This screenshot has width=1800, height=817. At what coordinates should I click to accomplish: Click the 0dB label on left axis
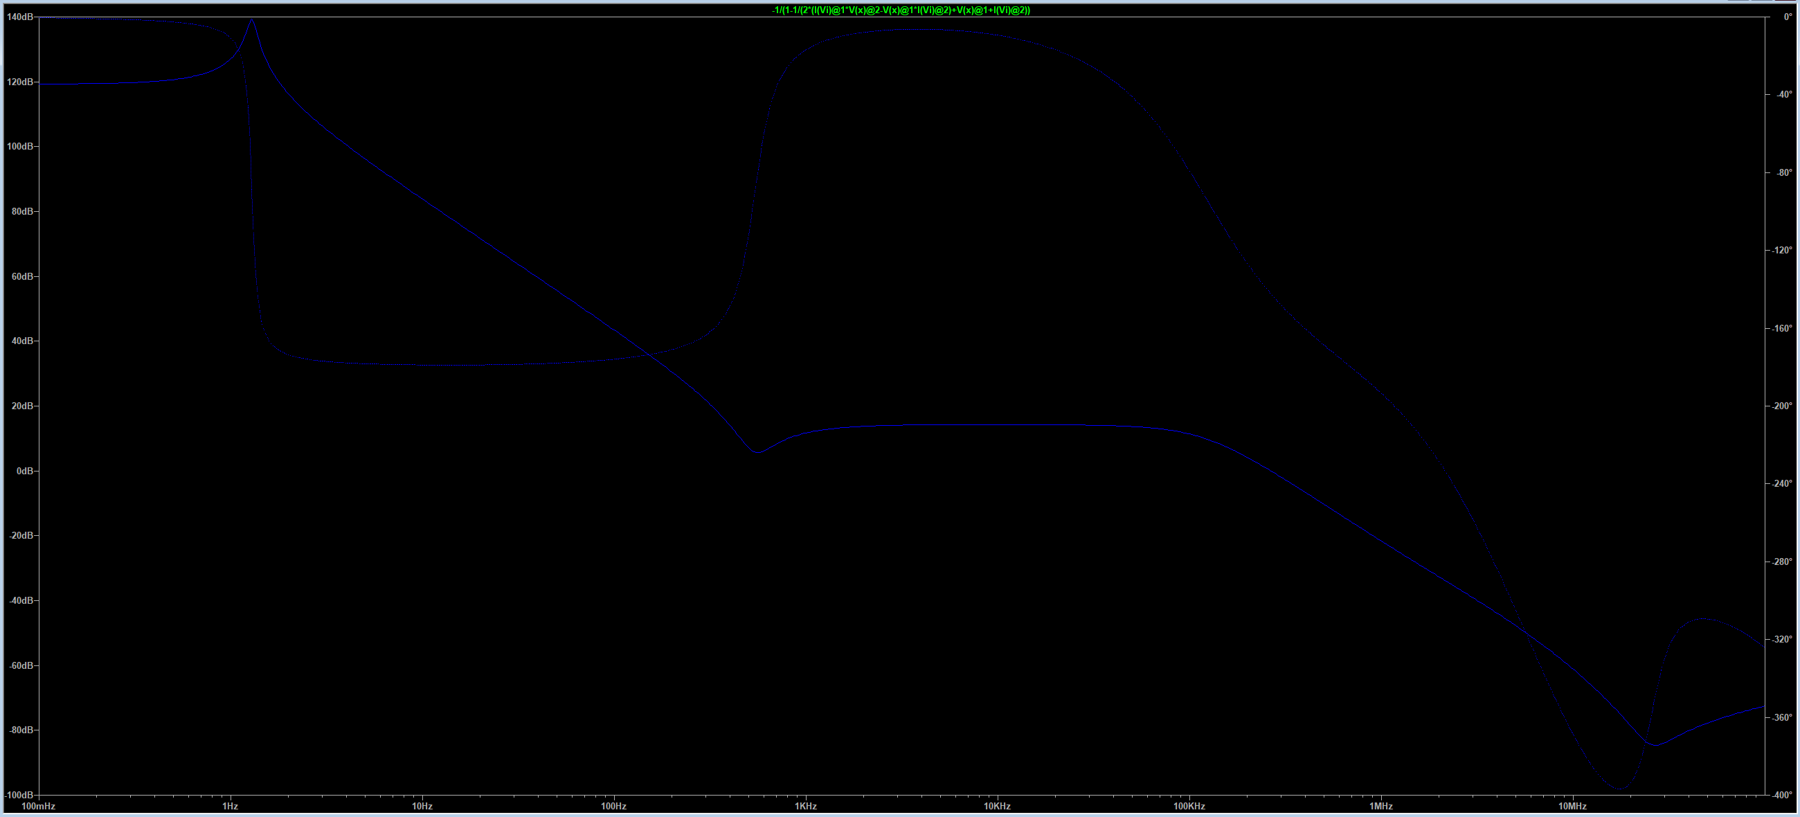[x=24, y=471]
